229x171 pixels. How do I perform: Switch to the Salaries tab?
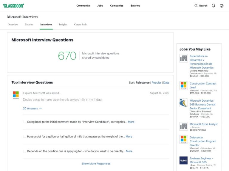(x=29, y=25)
